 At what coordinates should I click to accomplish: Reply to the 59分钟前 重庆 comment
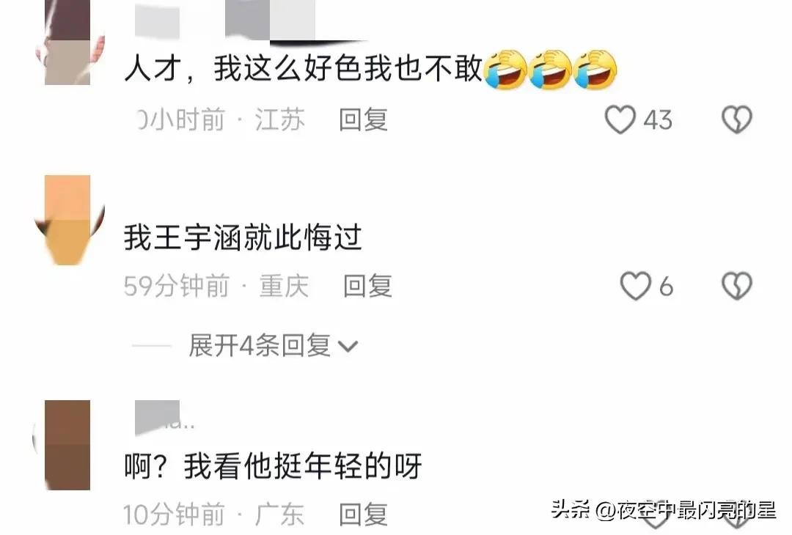[367, 286]
